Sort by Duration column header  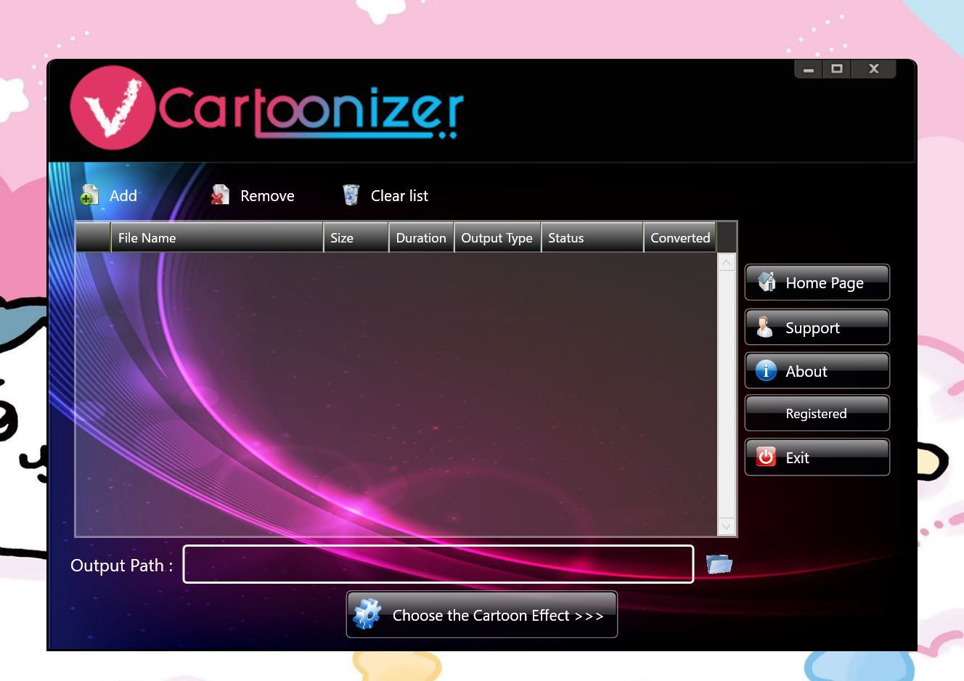421,238
